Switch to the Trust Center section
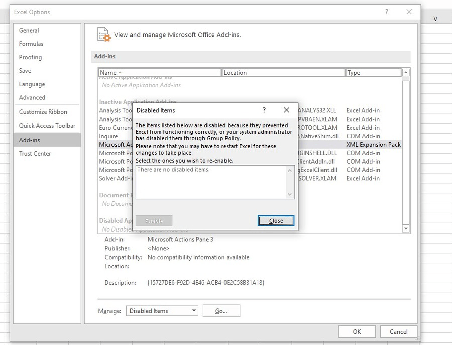 point(35,153)
